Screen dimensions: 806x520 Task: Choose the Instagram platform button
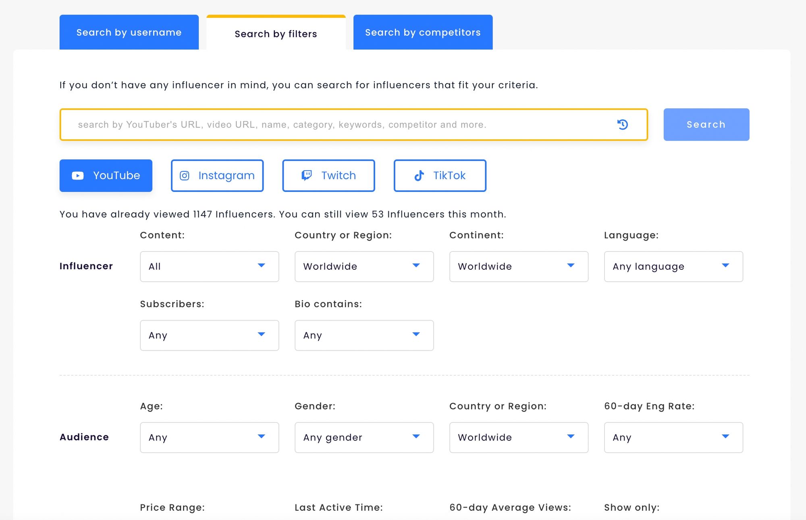pos(217,176)
